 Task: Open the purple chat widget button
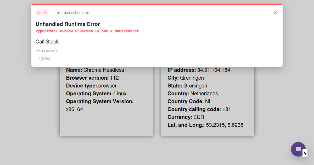click(x=298, y=149)
